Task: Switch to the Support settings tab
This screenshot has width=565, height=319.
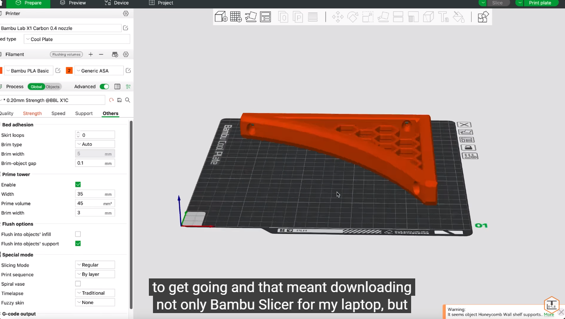Action: coord(84,113)
